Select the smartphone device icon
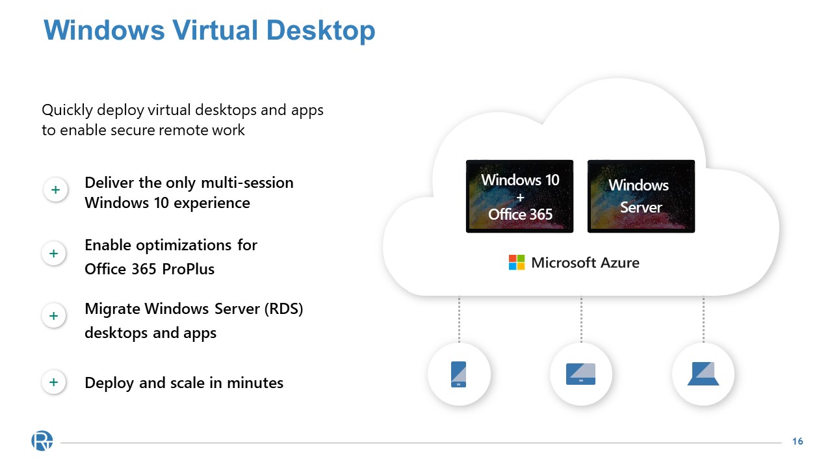Viewport: 832px width, 468px height. 459,374
